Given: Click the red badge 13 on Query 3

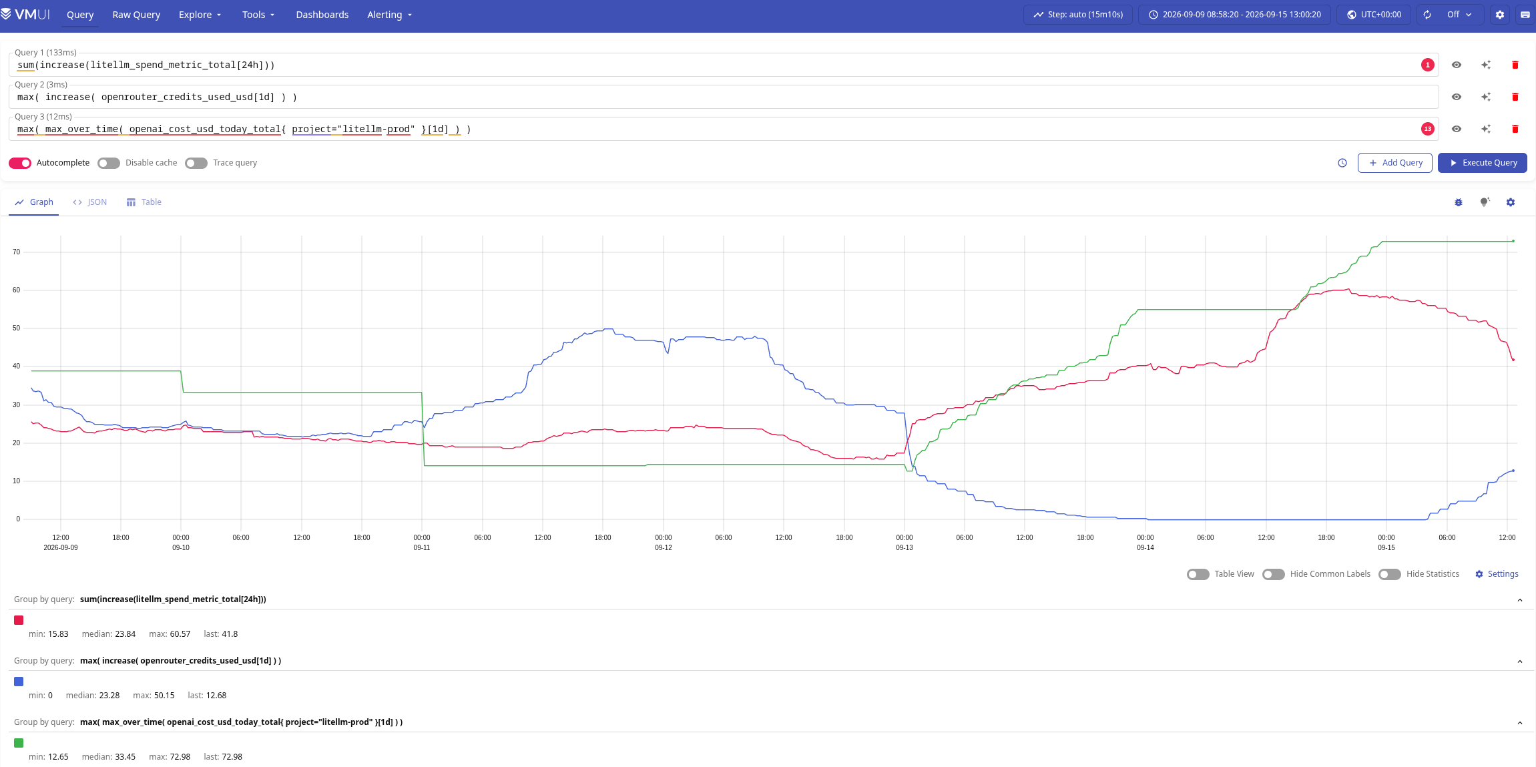Looking at the screenshot, I should (1428, 129).
